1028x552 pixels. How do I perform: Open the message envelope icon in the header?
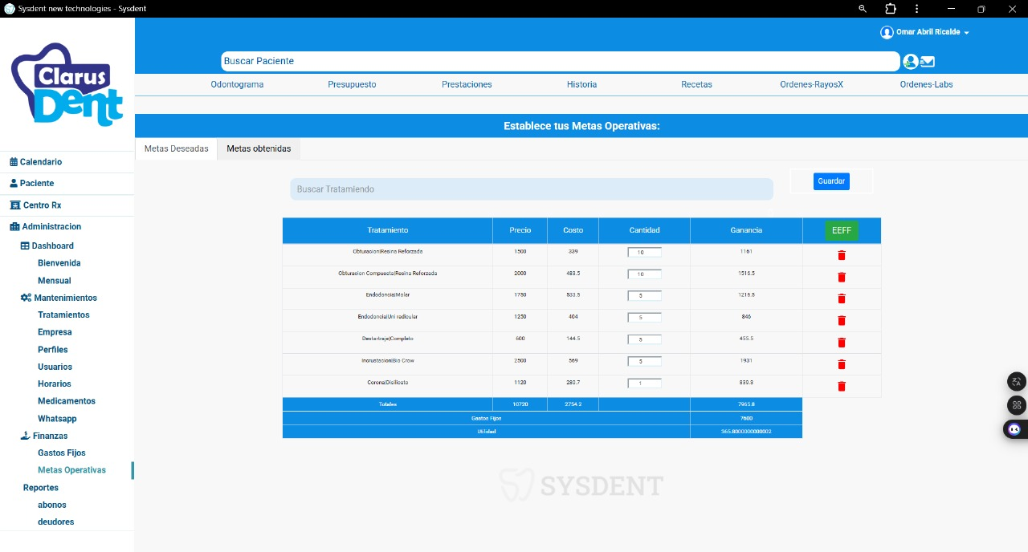point(927,61)
